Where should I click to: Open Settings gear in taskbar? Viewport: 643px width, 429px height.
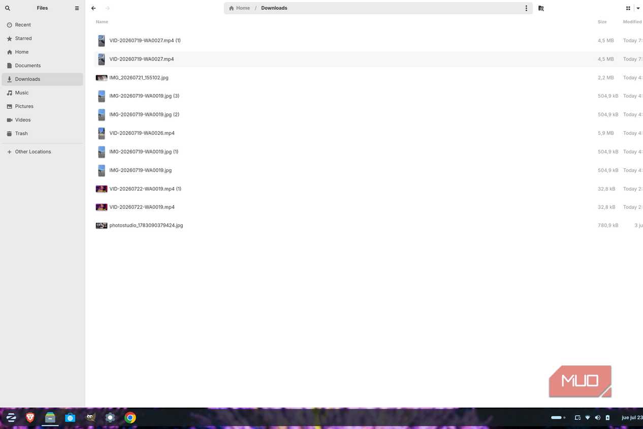click(x=110, y=418)
